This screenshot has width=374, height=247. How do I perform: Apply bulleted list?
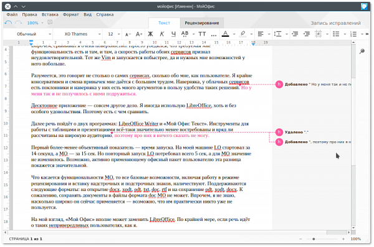tap(336, 34)
